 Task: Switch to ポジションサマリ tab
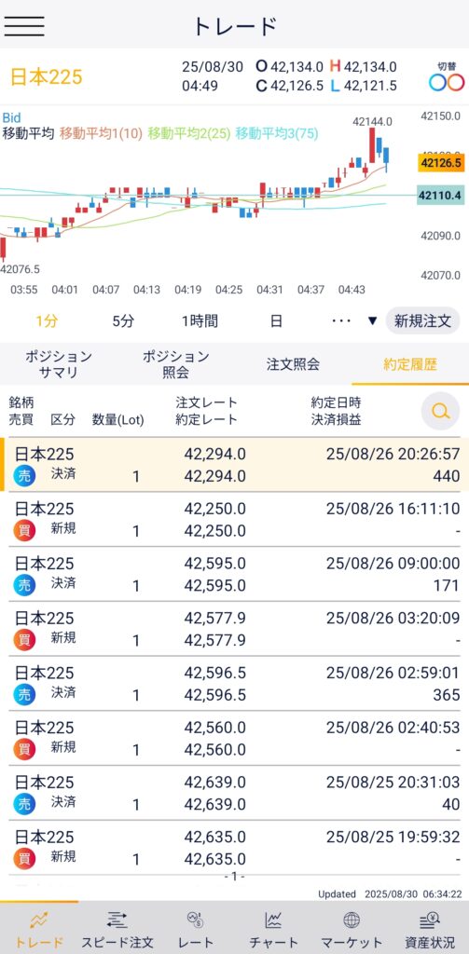[59, 364]
